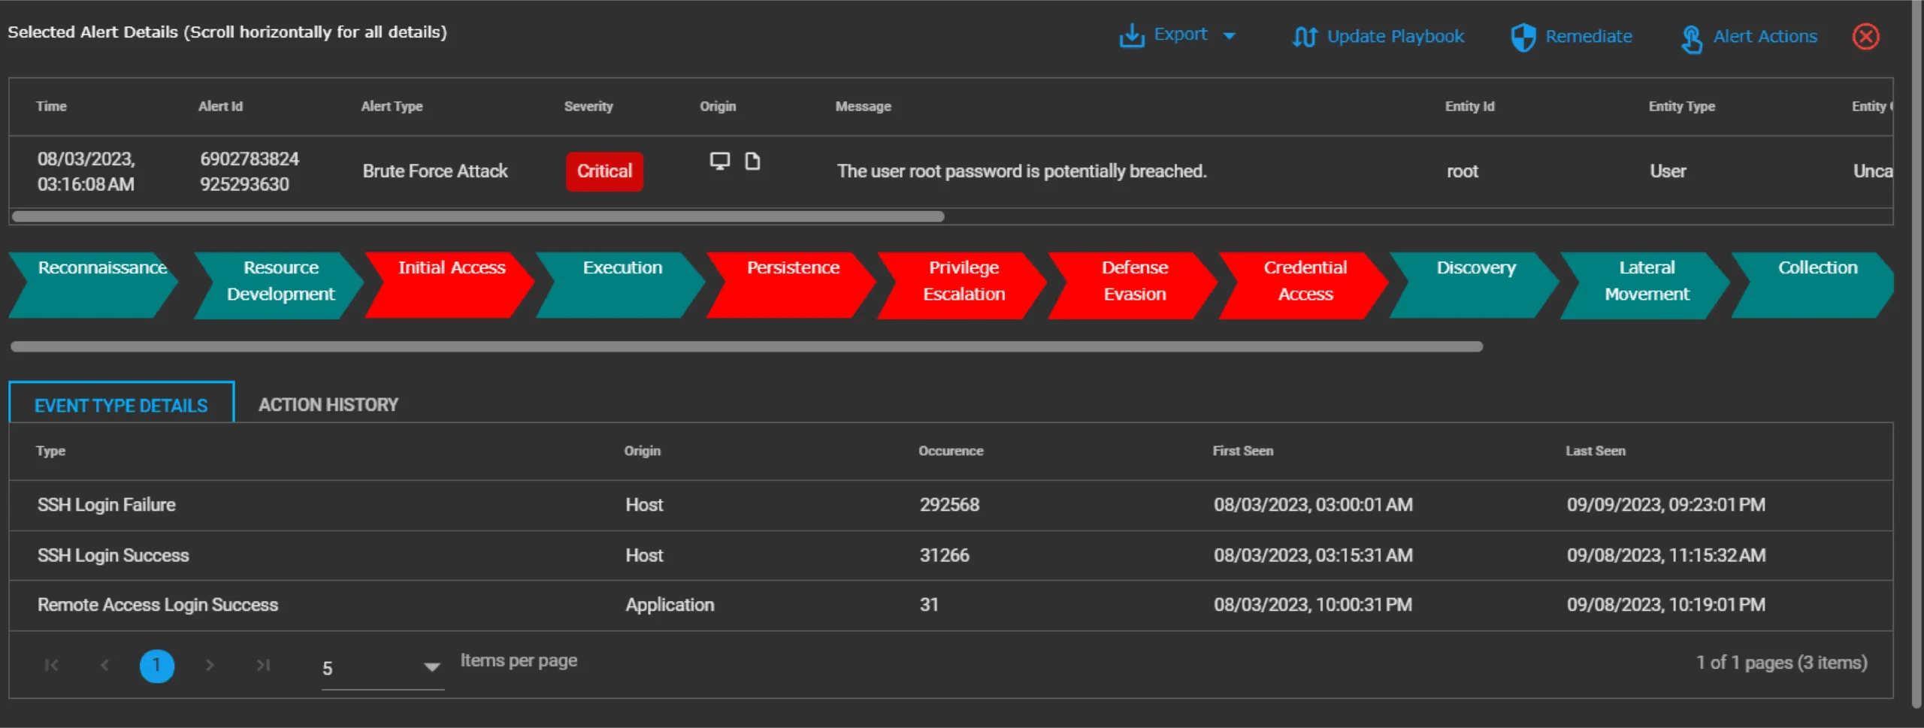Click the Type column header

coord(50,451)
